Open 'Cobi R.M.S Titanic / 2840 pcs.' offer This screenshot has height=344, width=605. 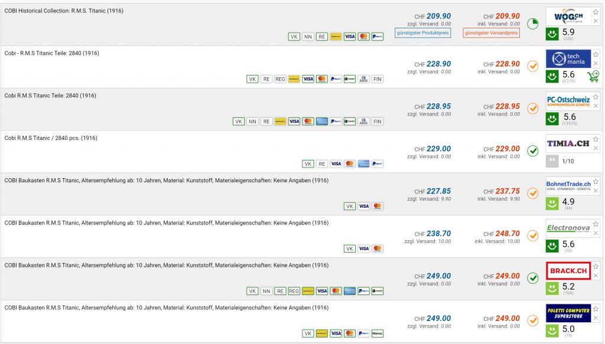tap(51, 138)
